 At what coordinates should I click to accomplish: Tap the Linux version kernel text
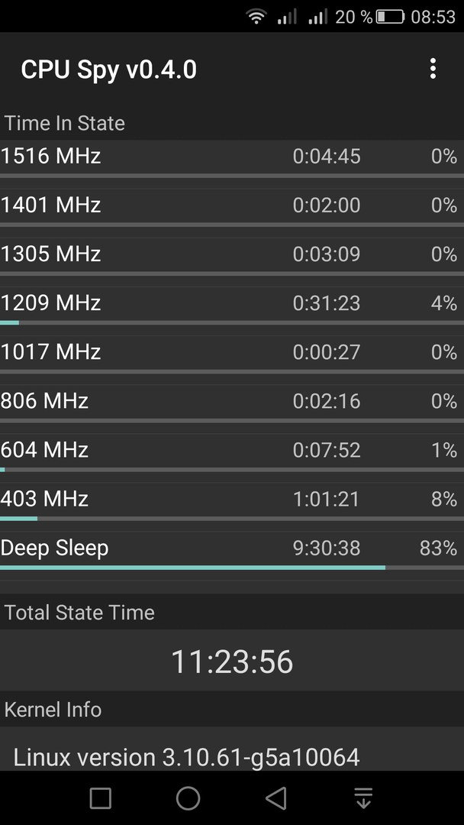point(186,758)
